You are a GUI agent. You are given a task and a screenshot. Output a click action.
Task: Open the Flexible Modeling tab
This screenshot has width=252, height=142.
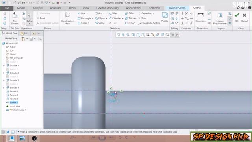coord(107,8)
